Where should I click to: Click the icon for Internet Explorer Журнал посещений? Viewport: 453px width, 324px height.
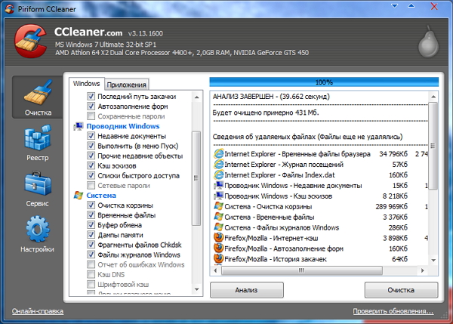pos(218,164)
